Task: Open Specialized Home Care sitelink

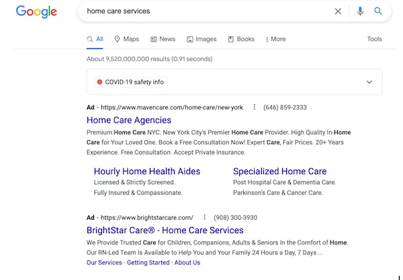Action: point(279,171)
